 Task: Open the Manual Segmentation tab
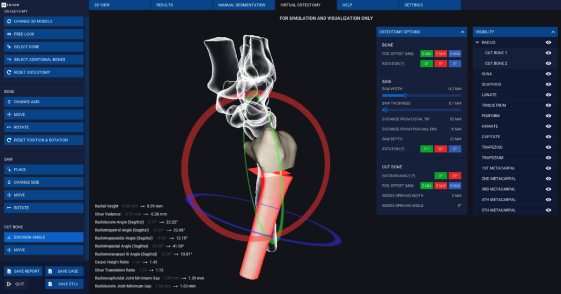tap(244, 5)
